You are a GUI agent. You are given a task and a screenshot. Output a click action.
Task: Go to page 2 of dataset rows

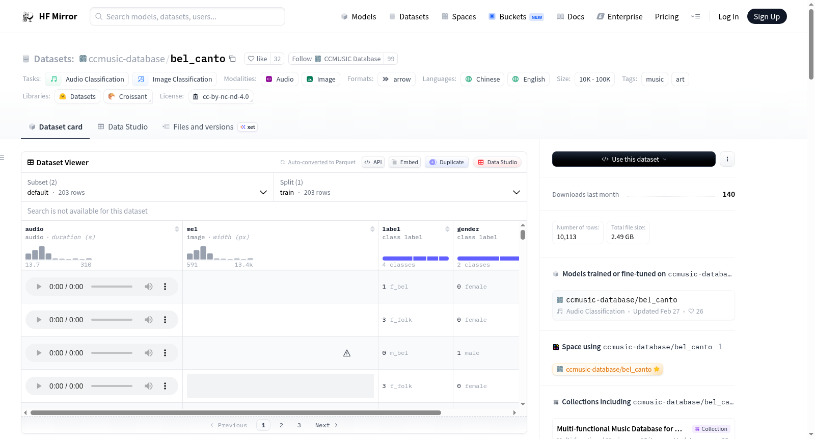coord(281,425)
